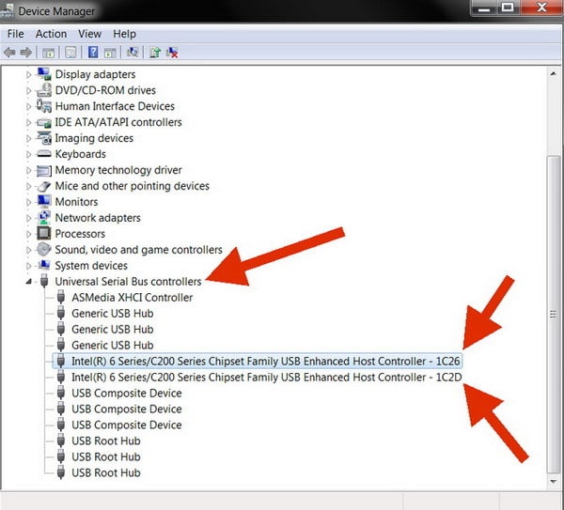Click Update Driver Software toolbar icon
Image resolution: width=564 pixels, height=510 pixels.
[155, 53]
